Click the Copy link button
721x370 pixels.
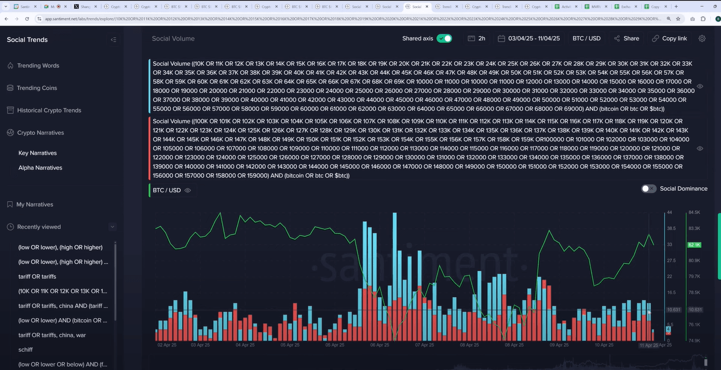click(669, 38)
